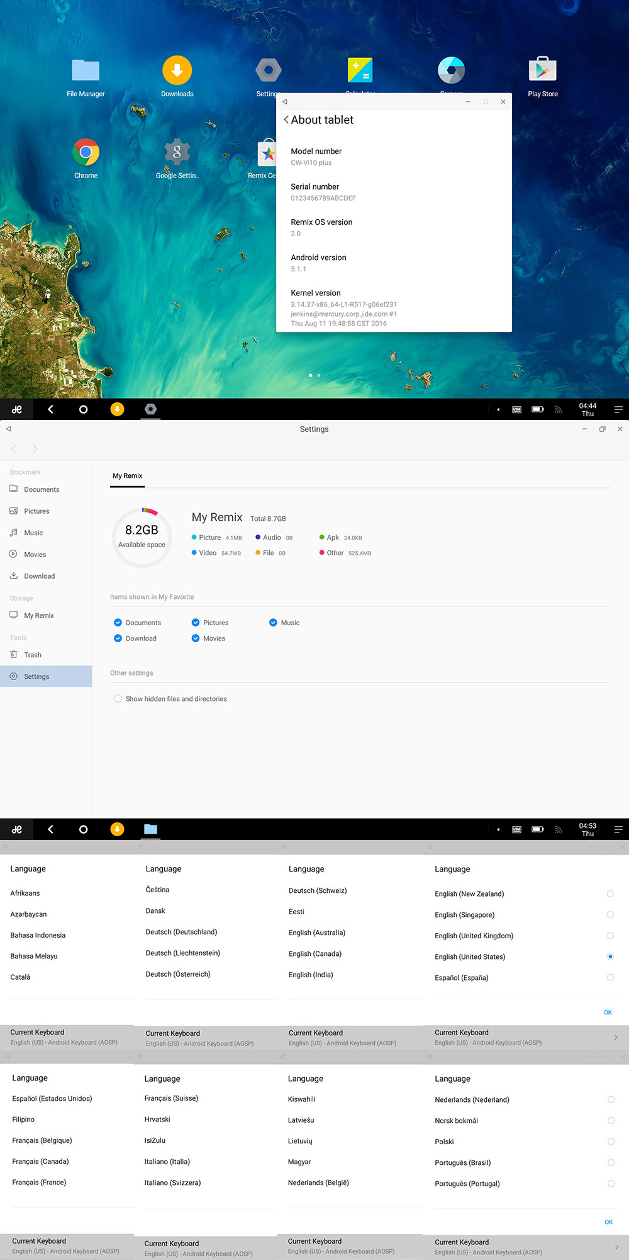The image size is (629, 1260).
Task: Go back using About tablet chevron
Action: (x=287, y=120)
